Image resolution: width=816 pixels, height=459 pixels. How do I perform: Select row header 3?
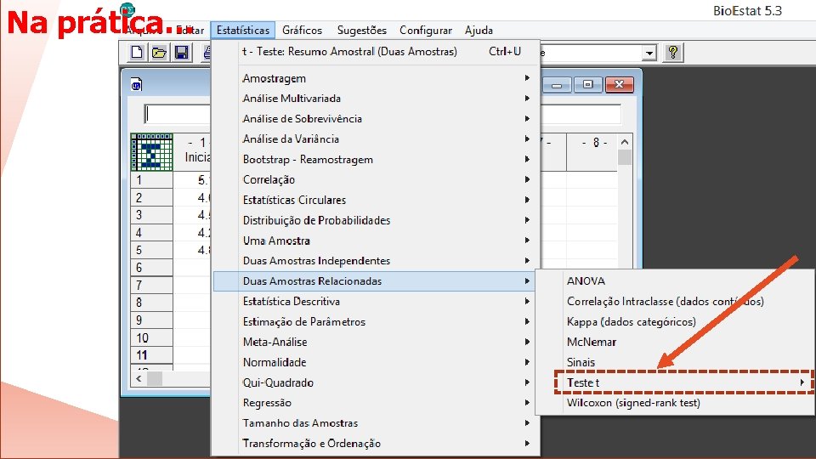coord(151,215)
